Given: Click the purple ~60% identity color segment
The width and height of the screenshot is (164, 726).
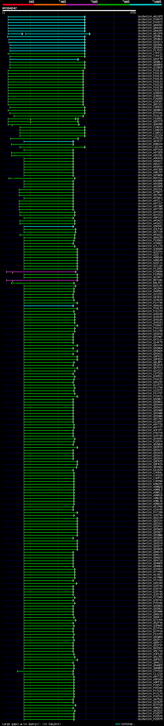Looking at the screenshot, I should click(x=82, y=5).
